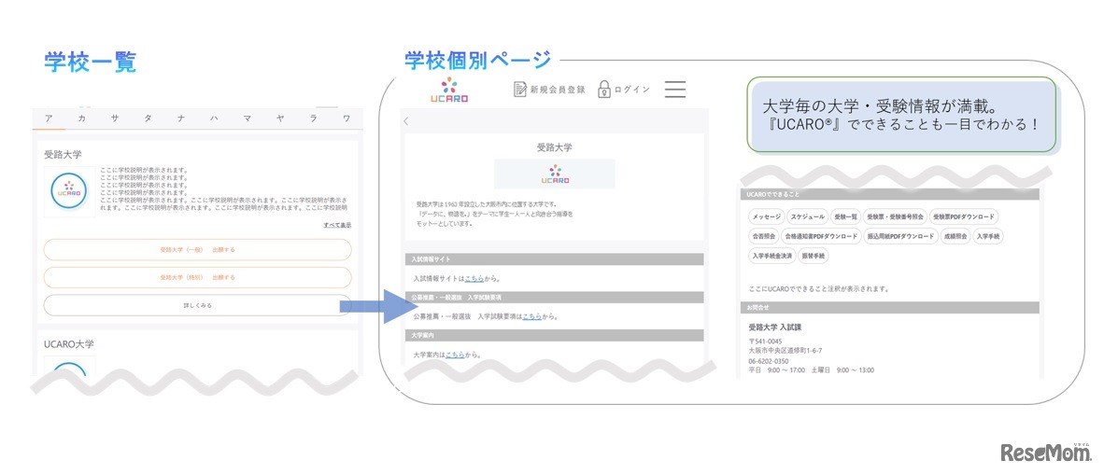Click the phone number 06-6202-0350
This screenshot has width=1104, height=474.
[x=769, y=361]
